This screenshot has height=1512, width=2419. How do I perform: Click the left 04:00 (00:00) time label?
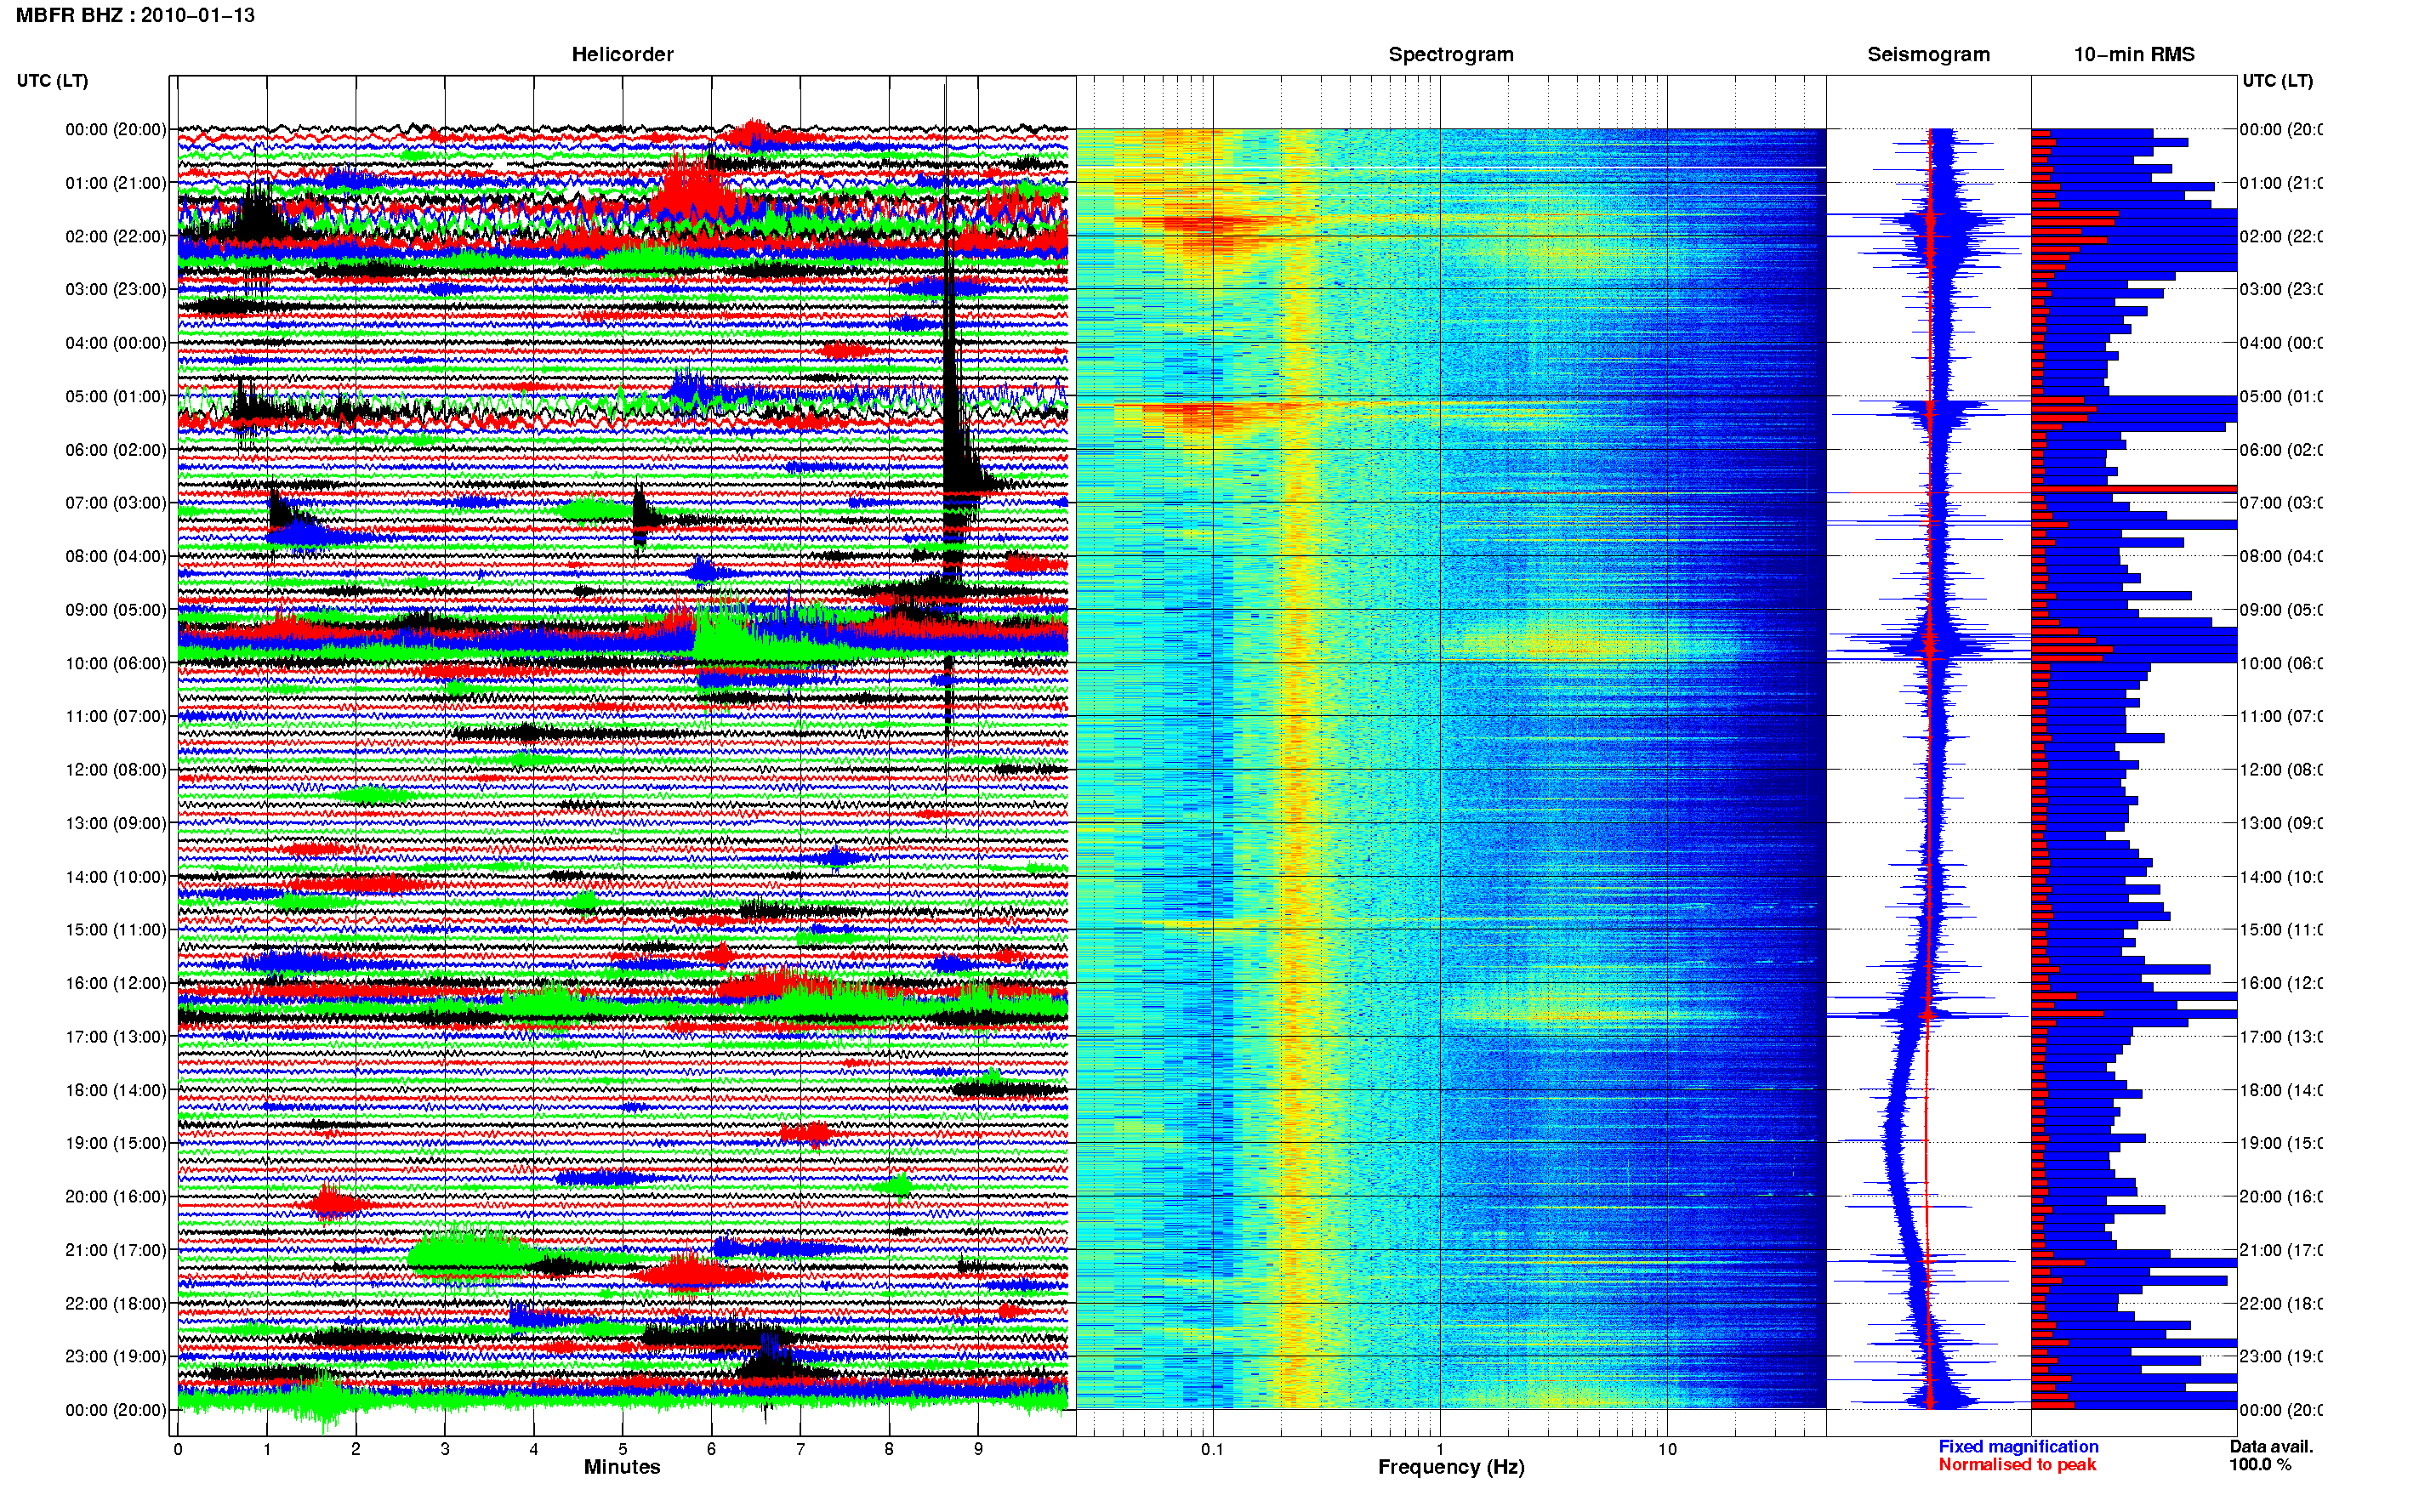click(116, 343)
